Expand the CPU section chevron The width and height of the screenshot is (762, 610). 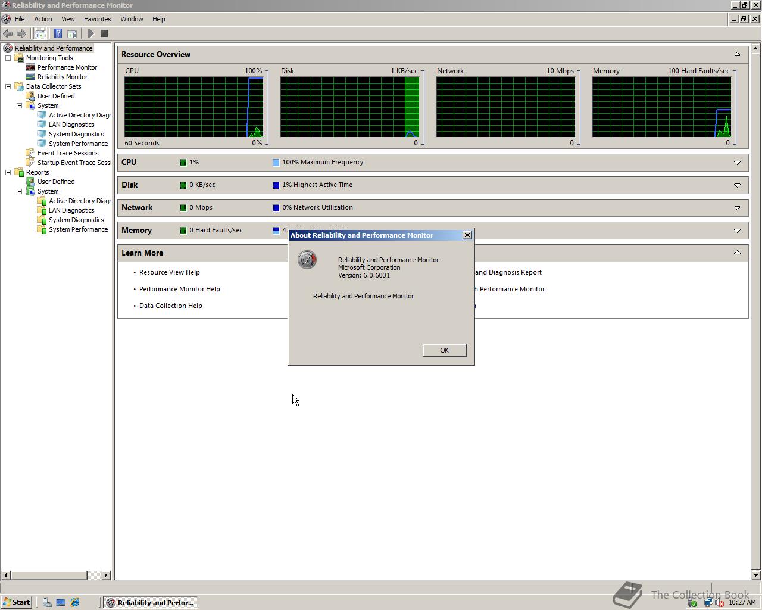tap(737, 163)
